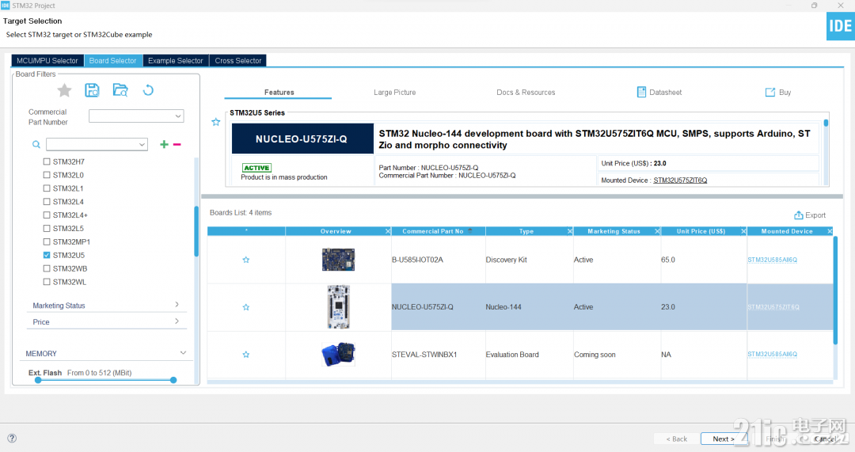Image resolution: width=855 pixels, height=452 pixels.
Task: Check the STM32MP1 filter box
Action: (x=47, y=241)
